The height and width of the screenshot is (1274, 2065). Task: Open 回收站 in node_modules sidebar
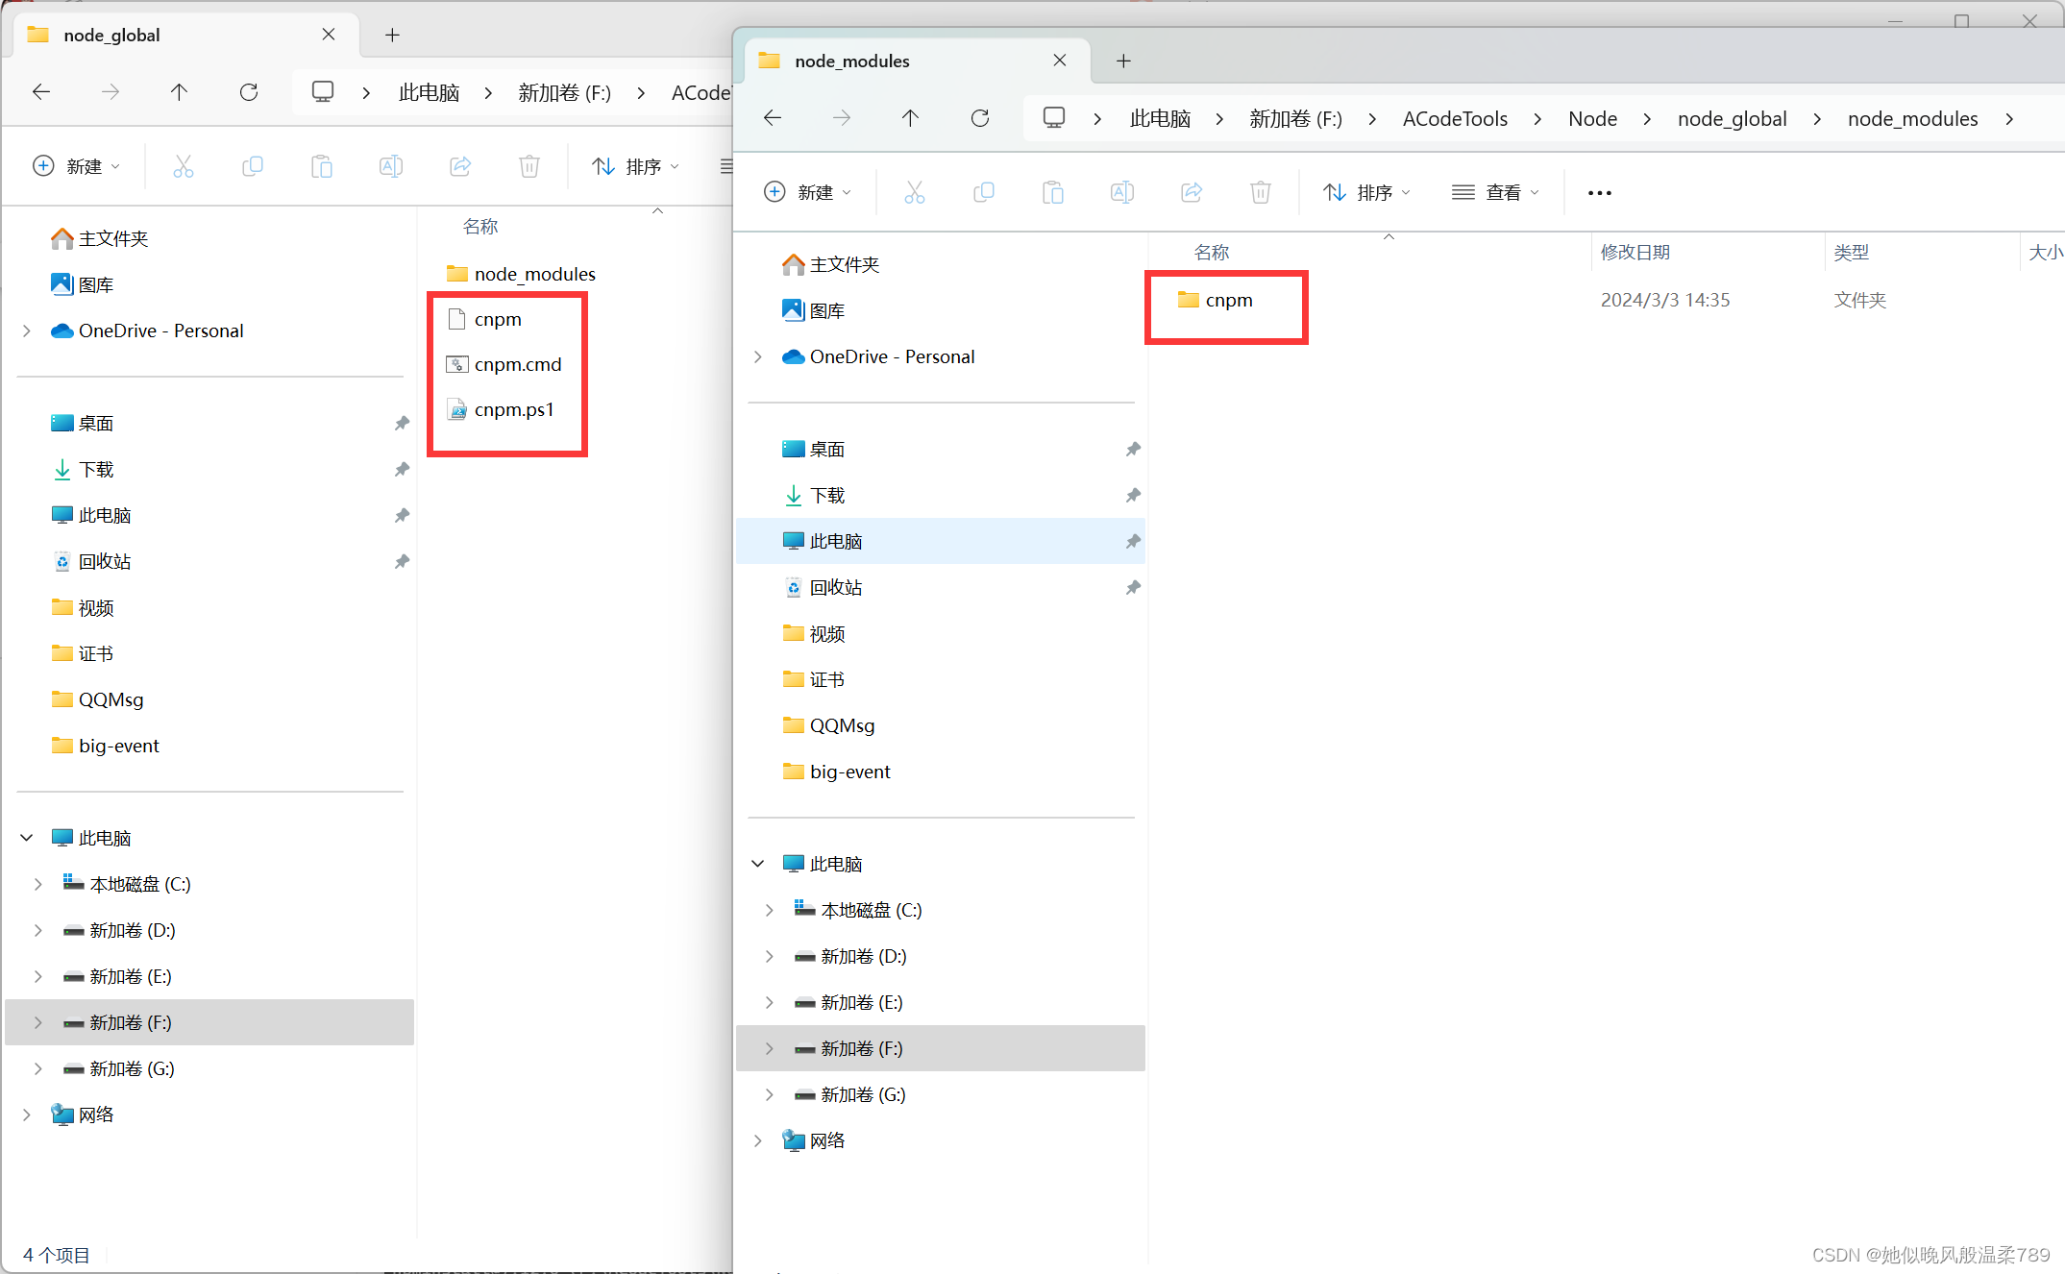823,587
